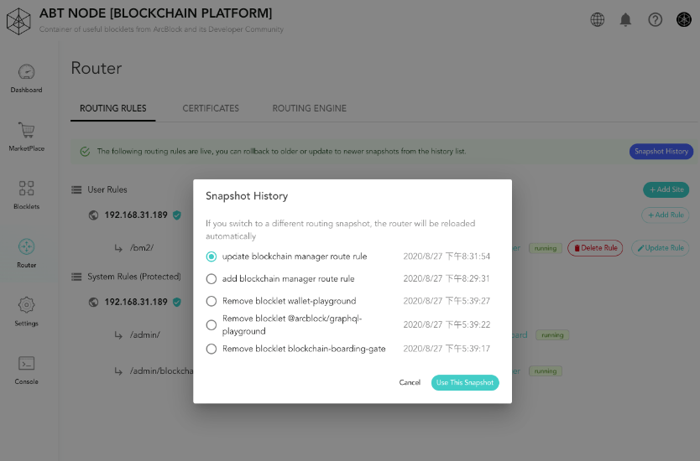The image size is (700, 461).
Task: Select 'Remove blocklet blockchain-boarding-gate' snapshot
Action: pyautogui.click(x=212, y=349)
